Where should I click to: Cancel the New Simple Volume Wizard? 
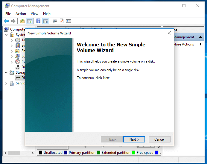point(159,139)
